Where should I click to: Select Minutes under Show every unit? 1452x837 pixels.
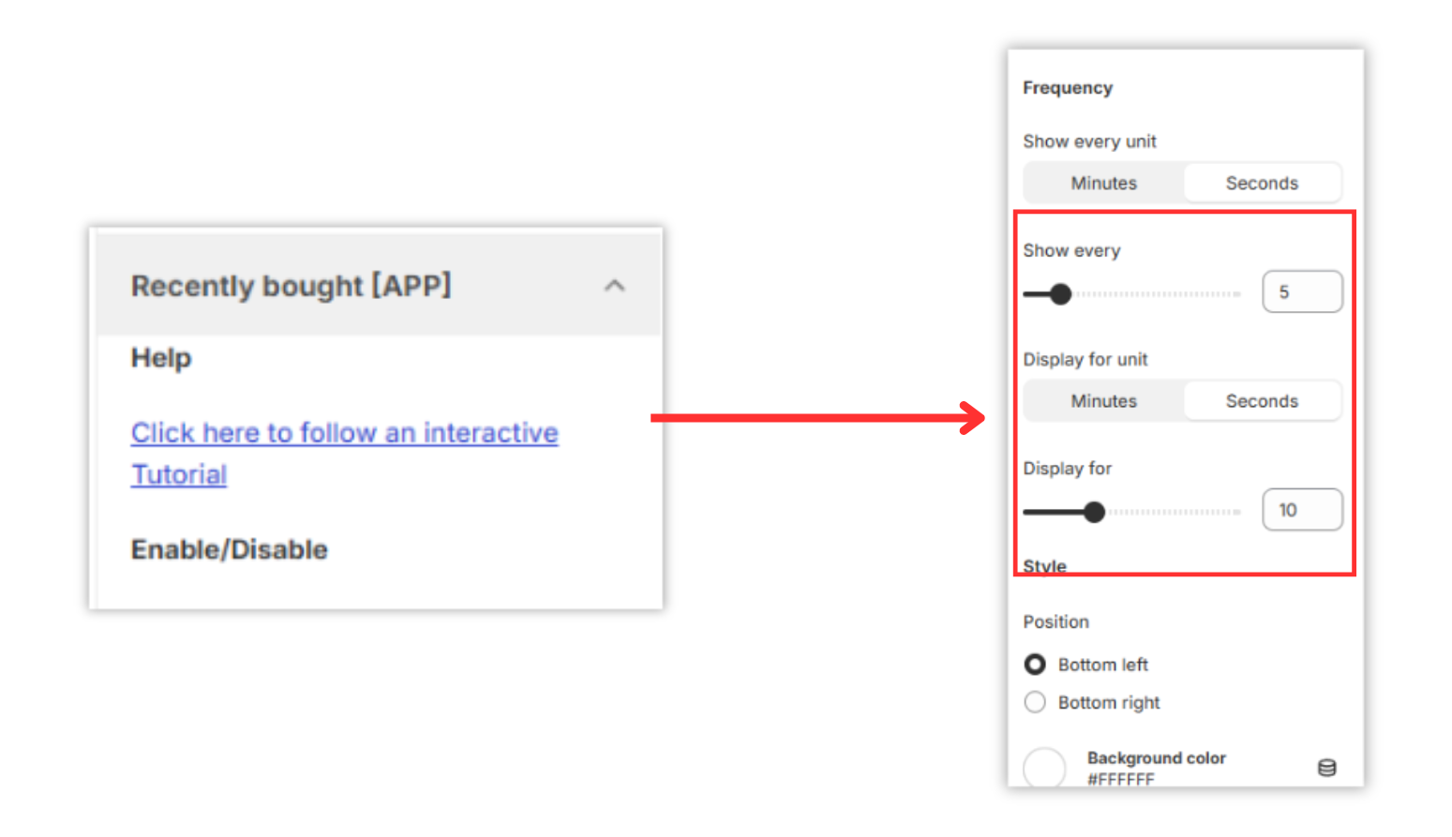[x=1103, y=182]
